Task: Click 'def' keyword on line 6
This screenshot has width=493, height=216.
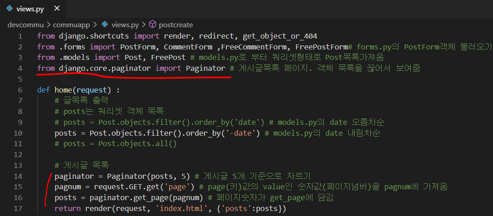Action: point(44,90)
